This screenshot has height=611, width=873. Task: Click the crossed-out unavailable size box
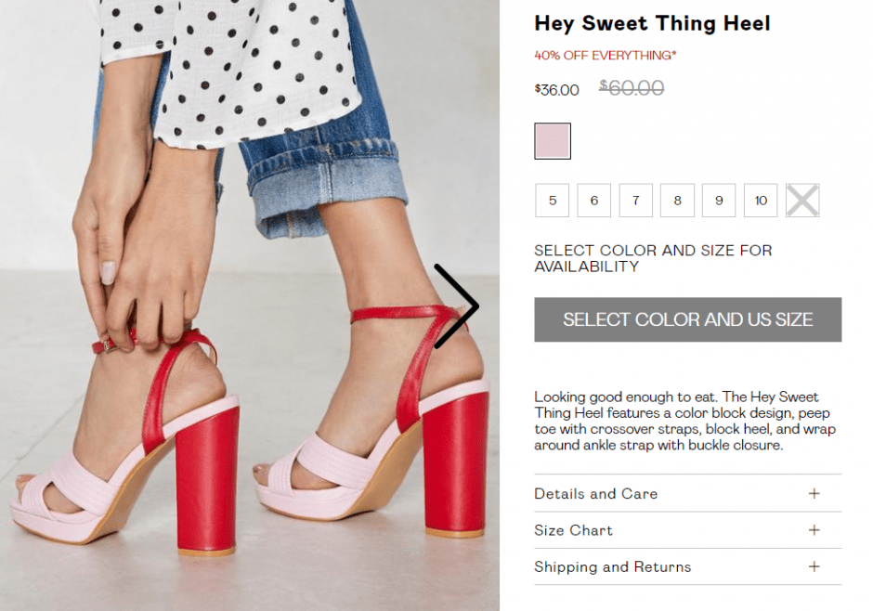(802, 201)
